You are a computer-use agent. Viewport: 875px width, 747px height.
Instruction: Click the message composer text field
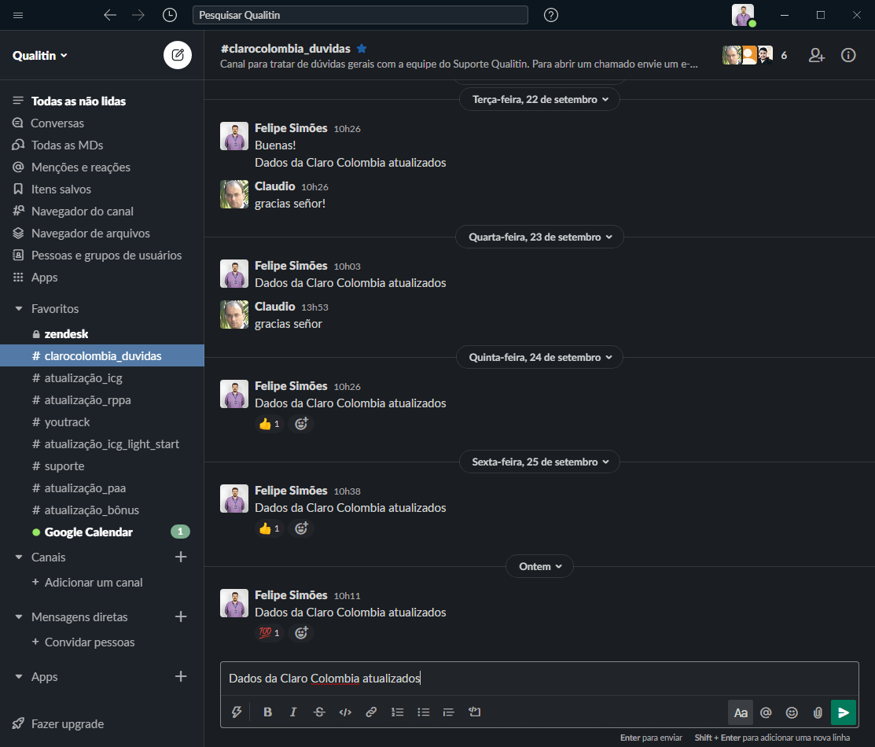point(539,679)
